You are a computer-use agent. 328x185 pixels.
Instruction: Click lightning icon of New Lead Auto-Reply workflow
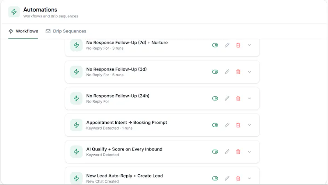click(x=76, y=178)
